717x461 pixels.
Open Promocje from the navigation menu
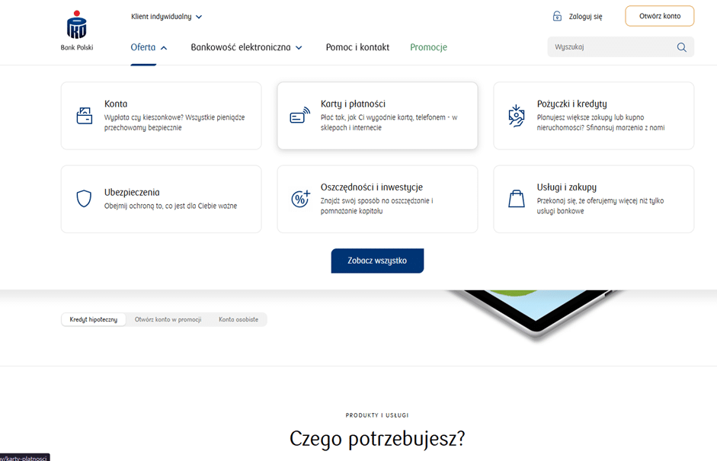tap(428, 46)
